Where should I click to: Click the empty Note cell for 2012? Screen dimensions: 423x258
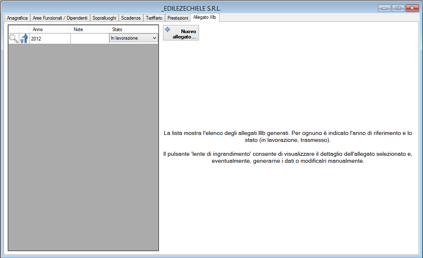90,38
